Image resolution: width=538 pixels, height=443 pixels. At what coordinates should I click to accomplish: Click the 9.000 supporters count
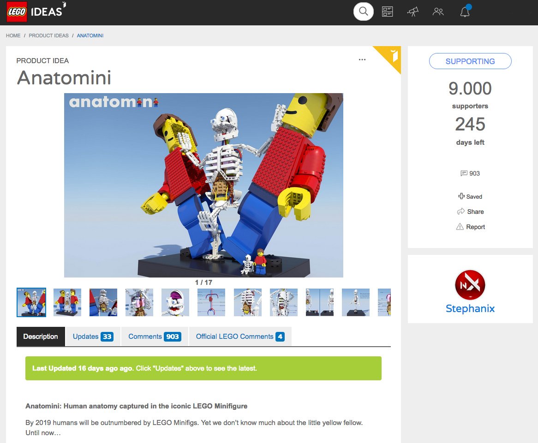coord(470,89)
